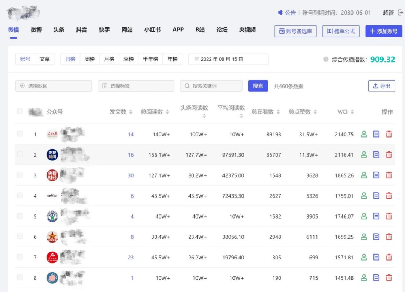
Task: Click the green profile icon for rank 3
Action: tap(364, 175)
